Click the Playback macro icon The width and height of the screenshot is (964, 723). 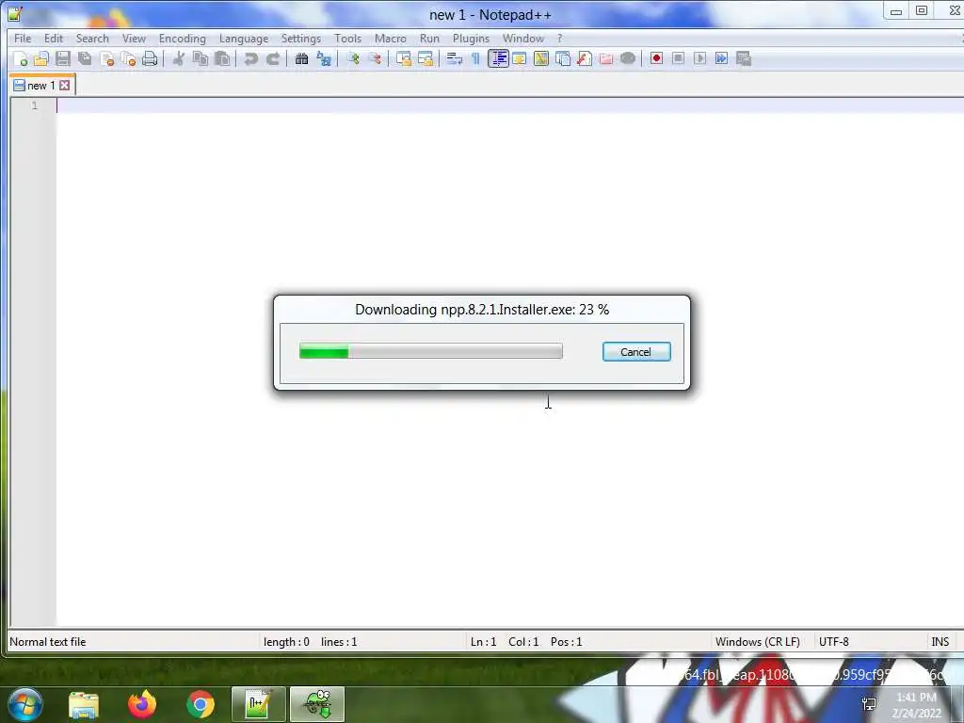click(700, 59)
